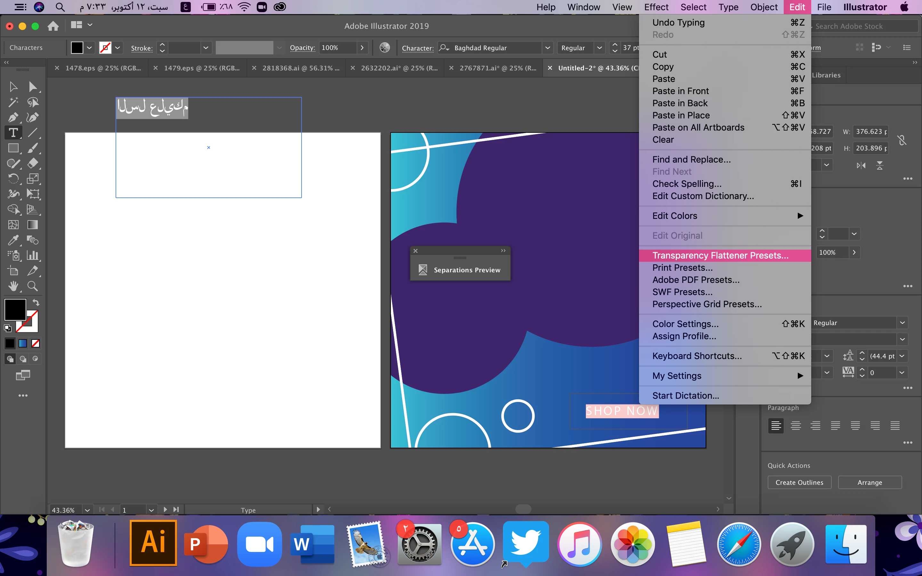Click the Create Outlines button
The image size is (922, 576).
point(799,482)
